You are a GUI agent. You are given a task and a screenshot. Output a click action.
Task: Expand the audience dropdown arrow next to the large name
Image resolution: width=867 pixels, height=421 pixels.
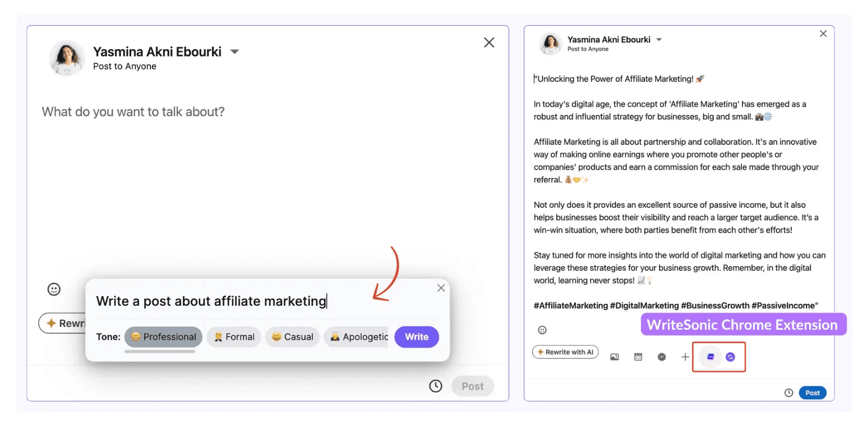(235, 52)
